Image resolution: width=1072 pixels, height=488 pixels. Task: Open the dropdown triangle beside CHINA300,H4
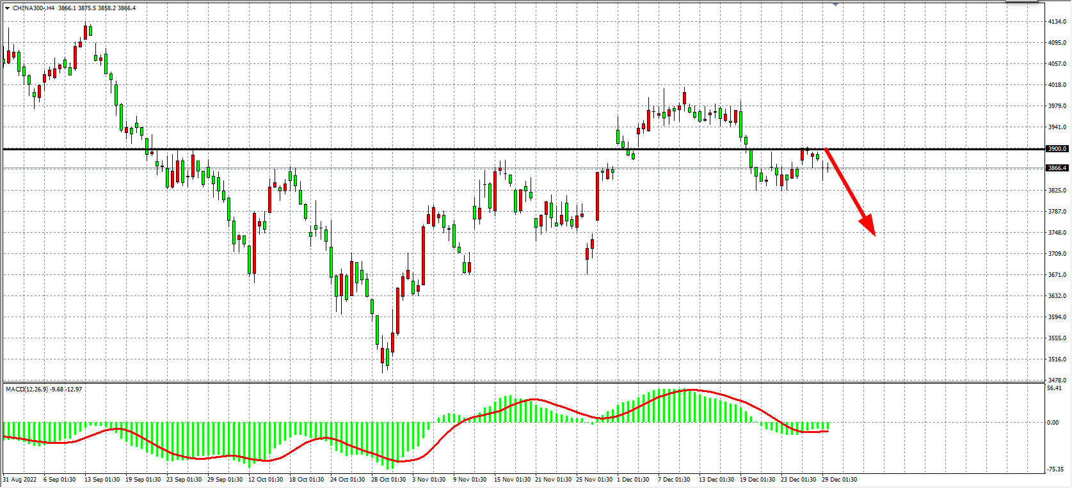pos(7,8)
